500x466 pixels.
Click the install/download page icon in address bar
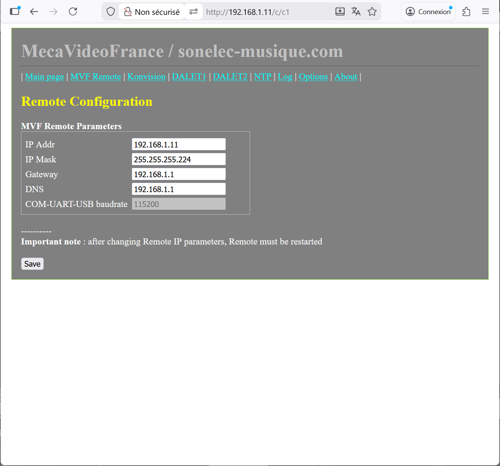coord(340,11)
